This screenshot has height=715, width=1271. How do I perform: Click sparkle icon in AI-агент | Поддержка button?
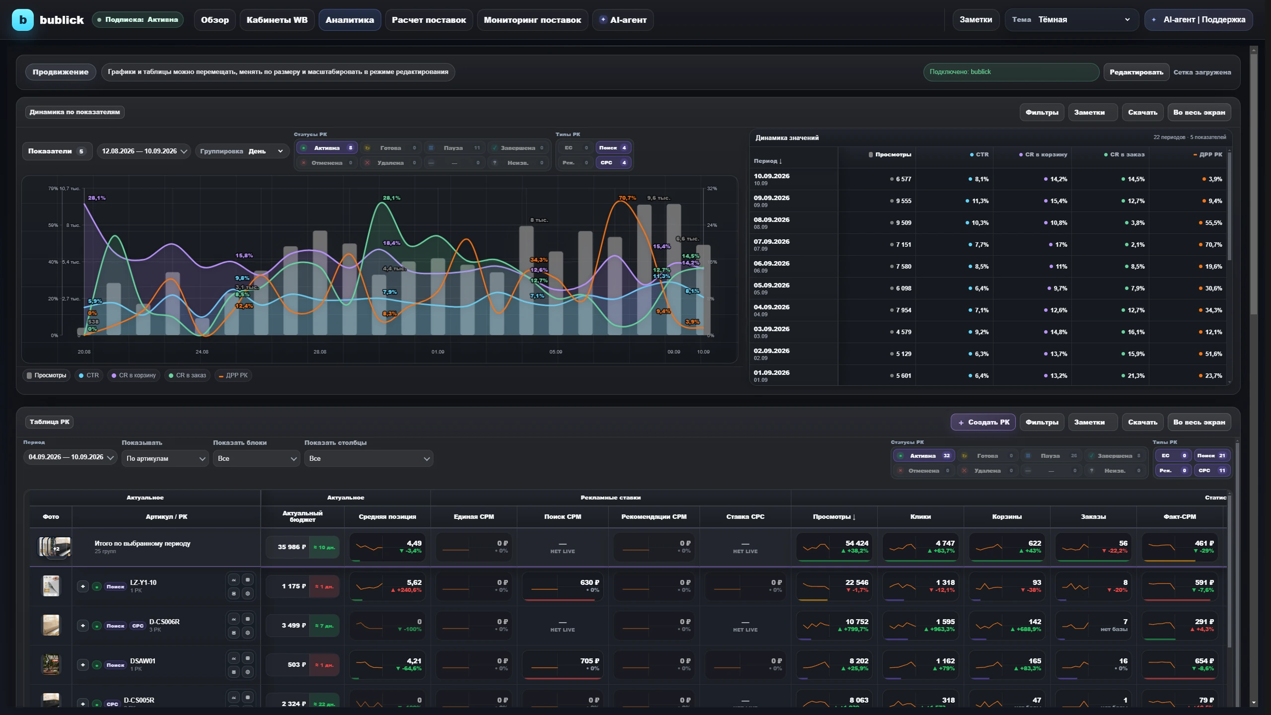[1153, 20]
